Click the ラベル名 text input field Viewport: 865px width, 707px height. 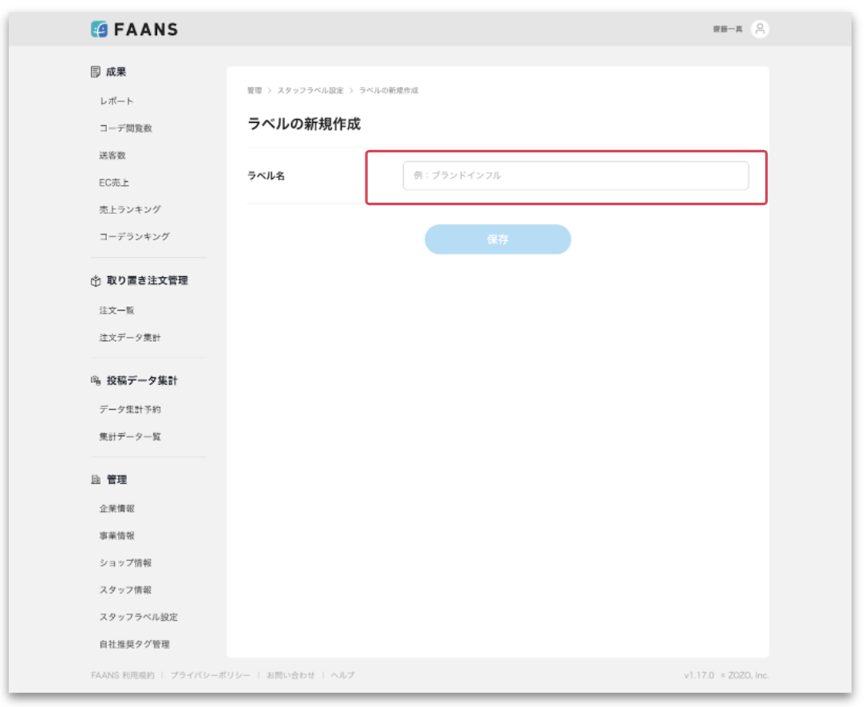(x=575, y=176)
